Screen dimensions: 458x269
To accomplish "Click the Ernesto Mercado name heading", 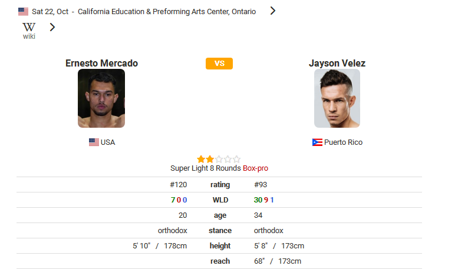I will [x=101, y=63].
